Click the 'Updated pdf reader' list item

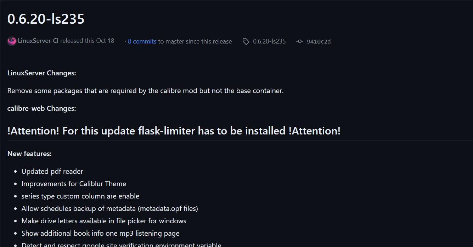coord(52,171)
